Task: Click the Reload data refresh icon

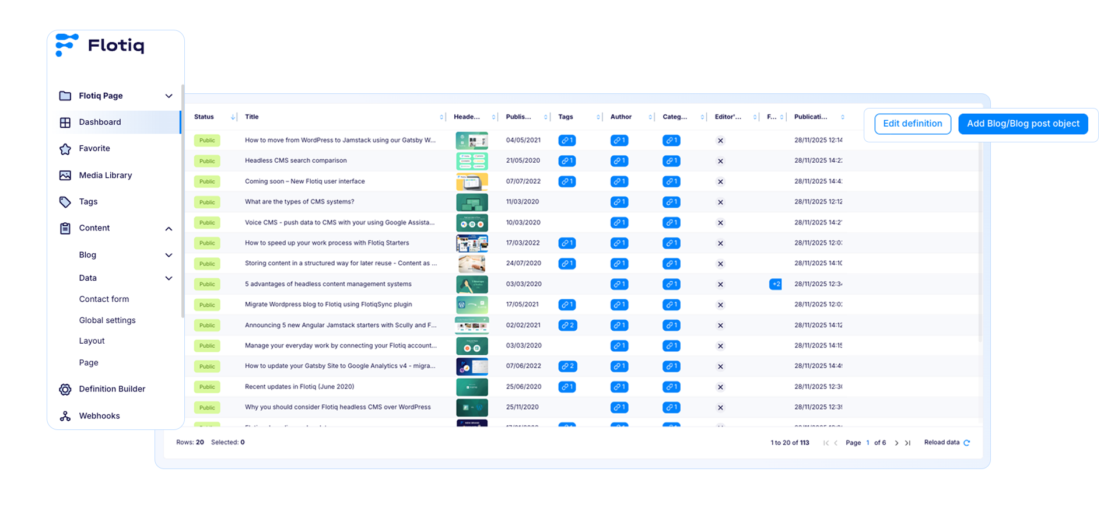Action: (966, 443)
